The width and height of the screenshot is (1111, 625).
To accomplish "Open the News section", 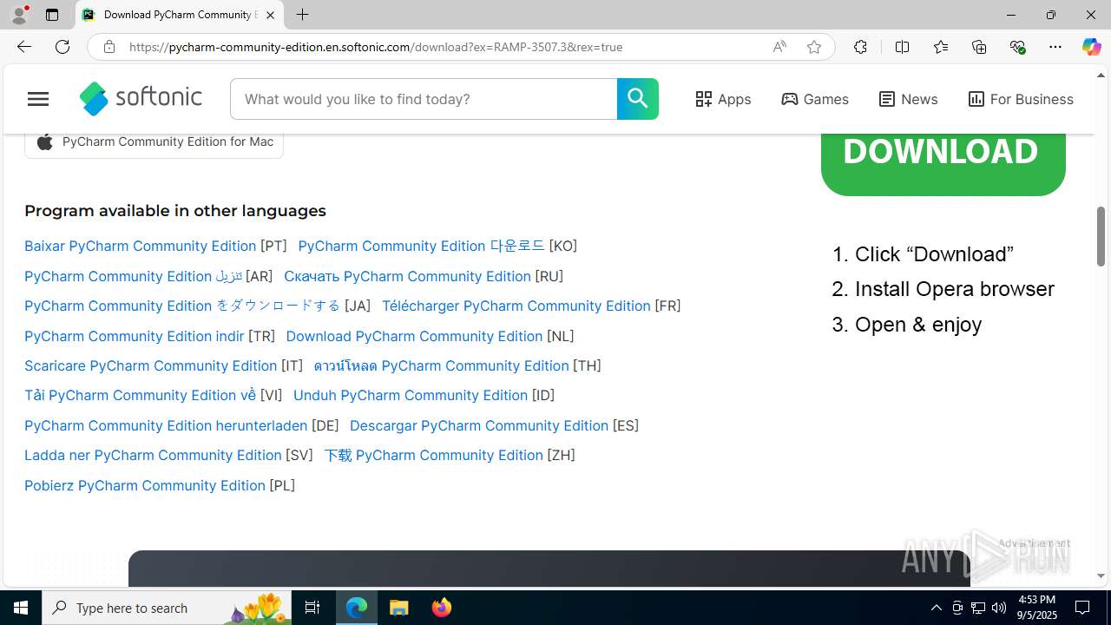I will point(908,99).
